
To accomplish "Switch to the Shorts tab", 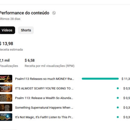I will (26, 30).
